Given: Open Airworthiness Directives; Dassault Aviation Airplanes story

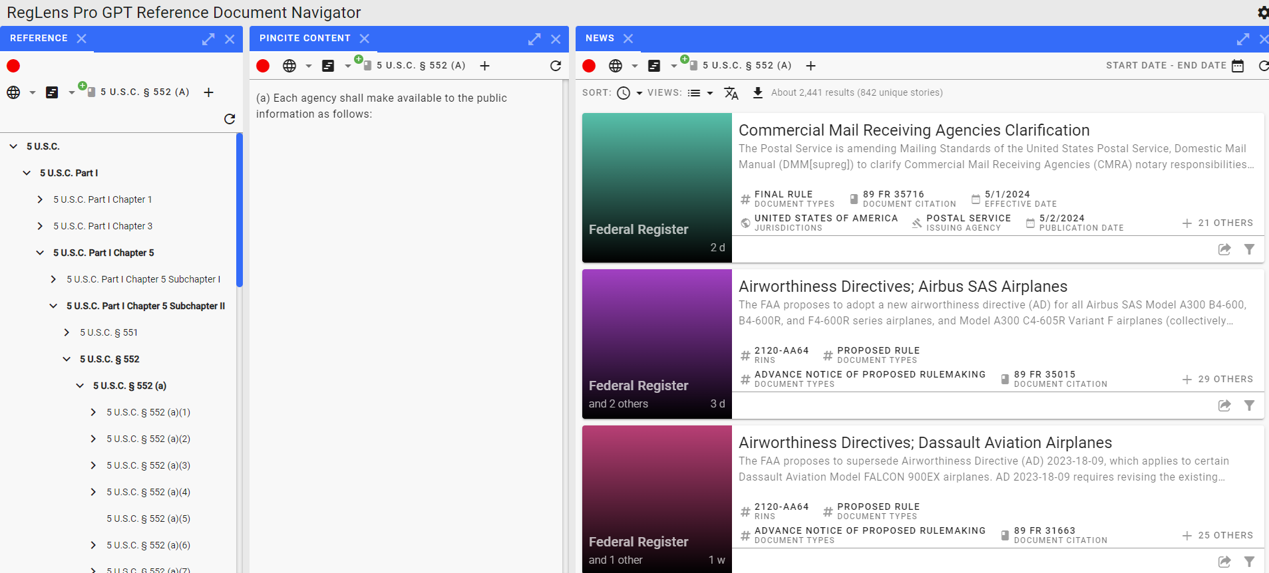Looking at the screenshot, I should point(925,443).
